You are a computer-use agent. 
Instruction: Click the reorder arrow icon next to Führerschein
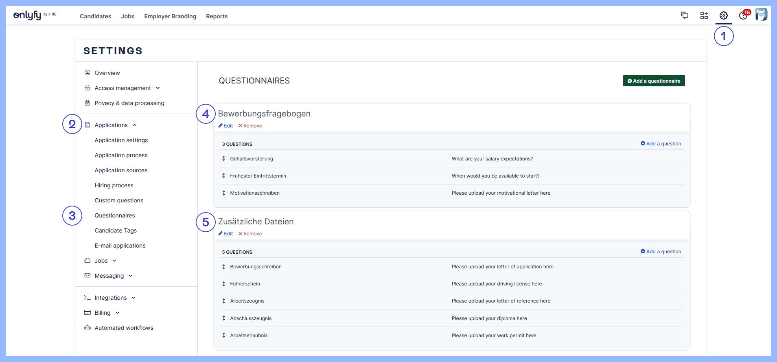pos(223,284)
